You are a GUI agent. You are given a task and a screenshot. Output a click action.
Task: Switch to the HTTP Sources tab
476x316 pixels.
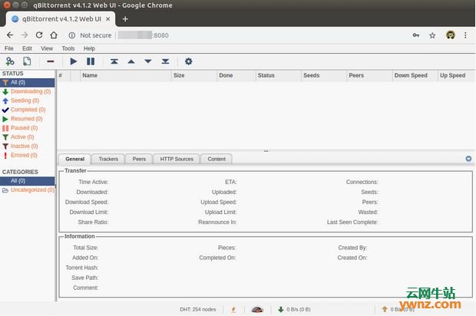tap(177, 159)
